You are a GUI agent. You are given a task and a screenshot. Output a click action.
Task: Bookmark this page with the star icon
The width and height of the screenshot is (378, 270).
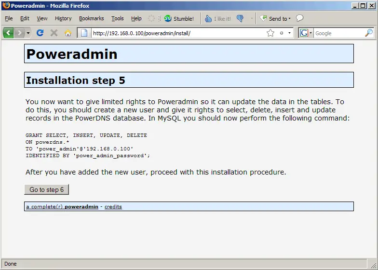click(270, 33)
